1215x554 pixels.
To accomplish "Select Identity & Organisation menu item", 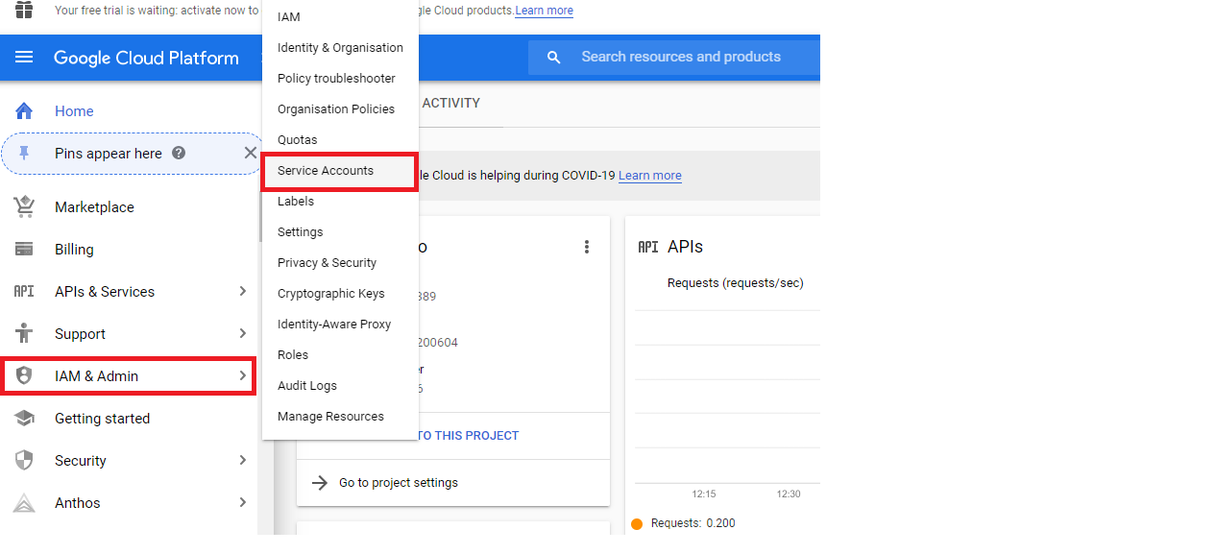I will click(x=340, y=47).
